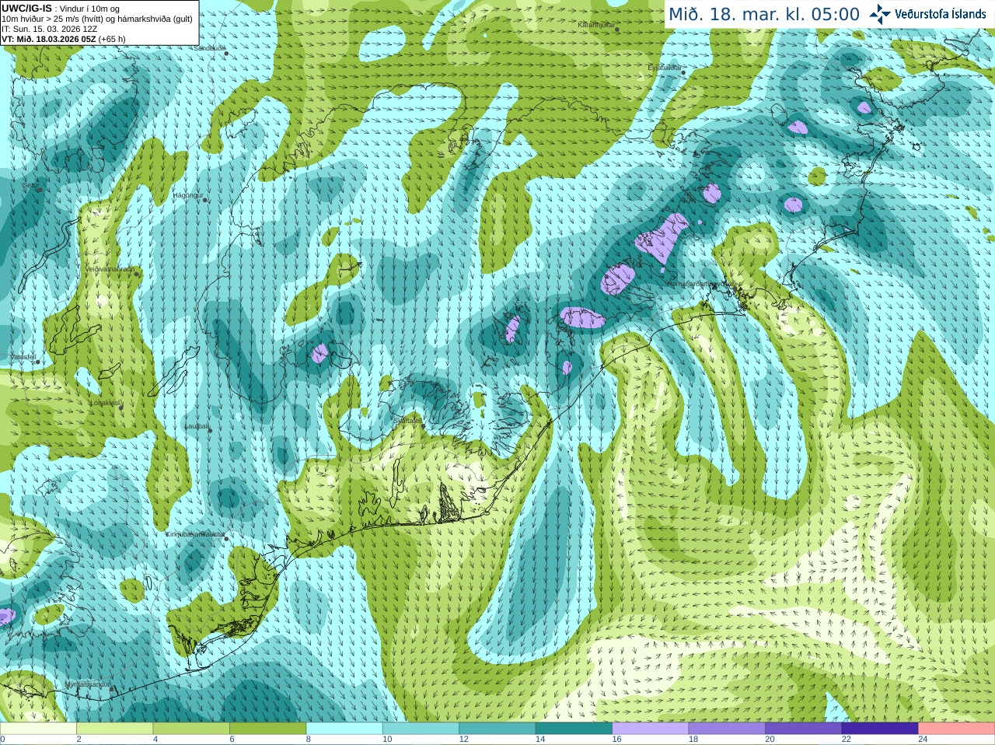The width and height of the screenshot is (995, 745).
Task: Click the date header Mið. 18. mar. kl. 05:00
Action: [x=764, y=15]
